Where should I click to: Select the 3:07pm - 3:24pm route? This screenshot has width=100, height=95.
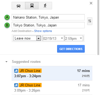click(52, 73)
